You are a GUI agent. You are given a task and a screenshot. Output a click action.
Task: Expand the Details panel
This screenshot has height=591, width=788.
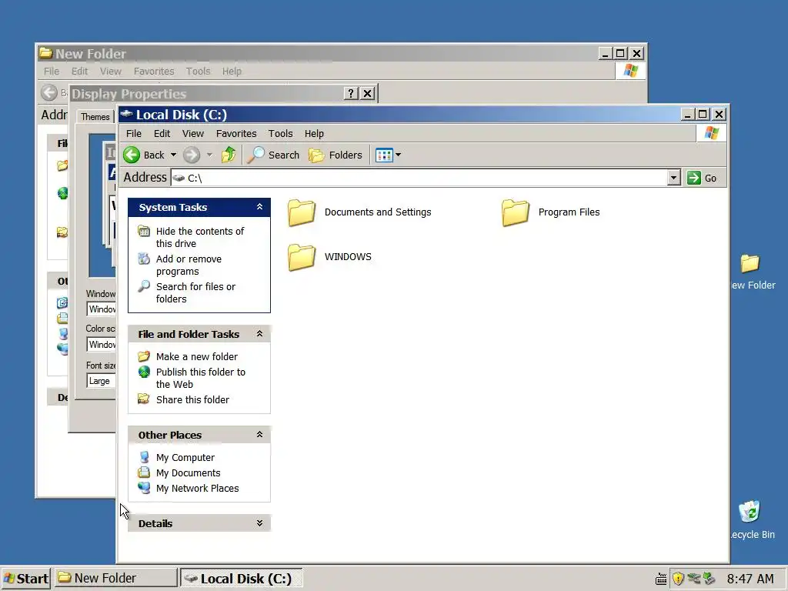coord(260,523)
